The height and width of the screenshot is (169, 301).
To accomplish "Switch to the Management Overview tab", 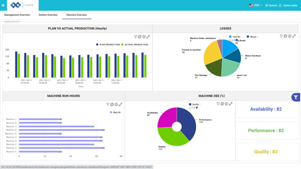I will tap(17, 15).
